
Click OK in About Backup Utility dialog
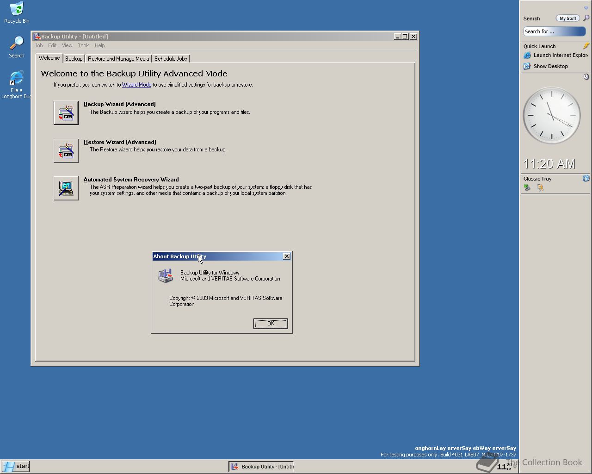271,324
